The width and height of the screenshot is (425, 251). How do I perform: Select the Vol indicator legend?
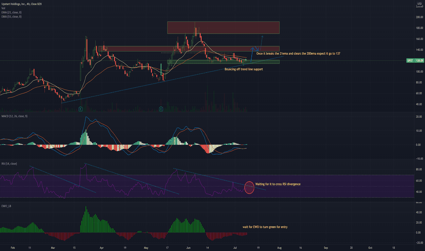point(3,8)
